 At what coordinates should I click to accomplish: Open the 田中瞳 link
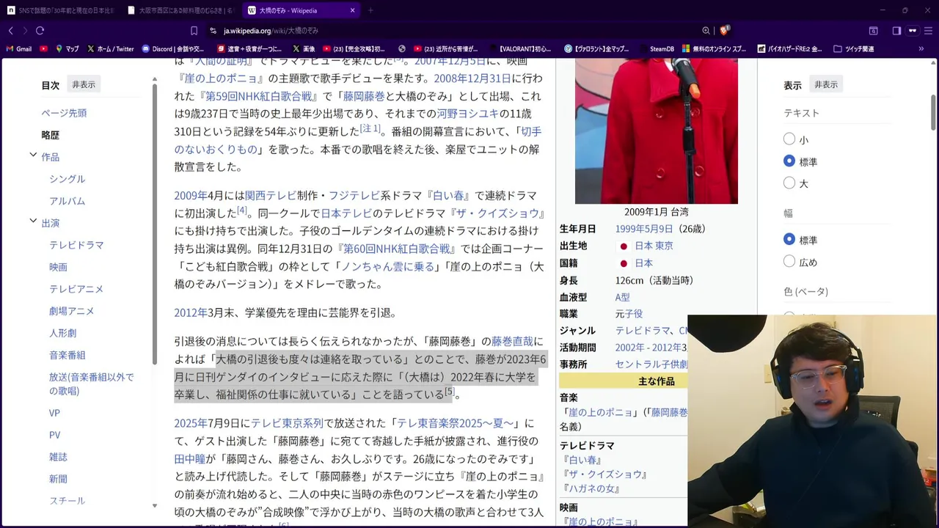coord(189,459)
